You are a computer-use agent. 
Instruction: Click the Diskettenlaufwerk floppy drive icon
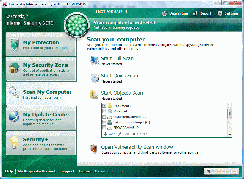(110, 117)
